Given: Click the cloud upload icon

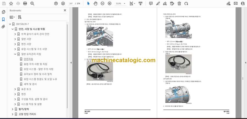Looking at the screenshot, I should tap(18, 4).
